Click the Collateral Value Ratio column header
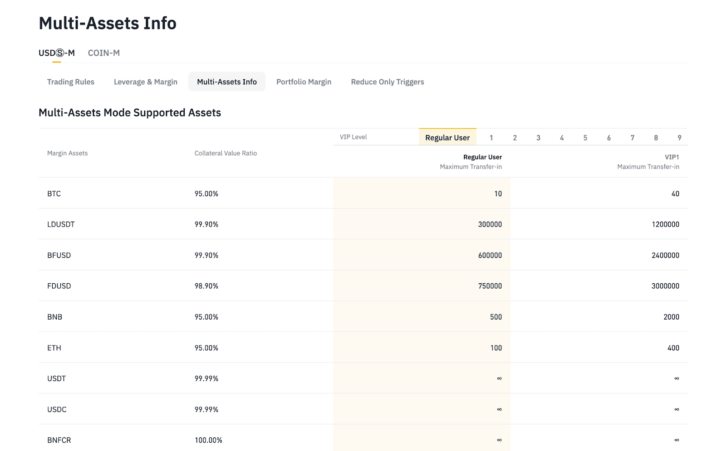726x451 pixels. [x=226, y=153]
